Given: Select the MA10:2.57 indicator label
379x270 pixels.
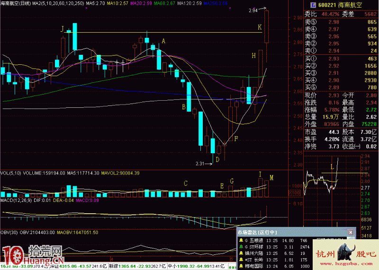Looking at the screenshot, I should point(117,3).
